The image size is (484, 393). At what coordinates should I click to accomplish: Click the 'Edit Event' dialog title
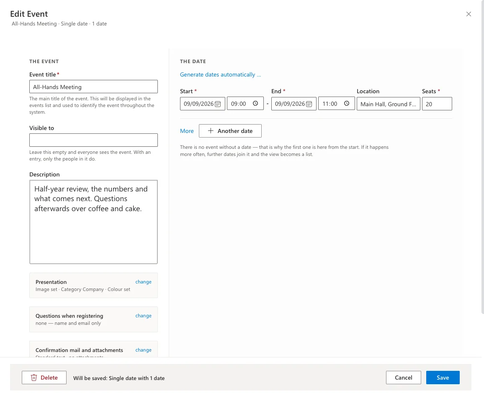pos(29,14)
